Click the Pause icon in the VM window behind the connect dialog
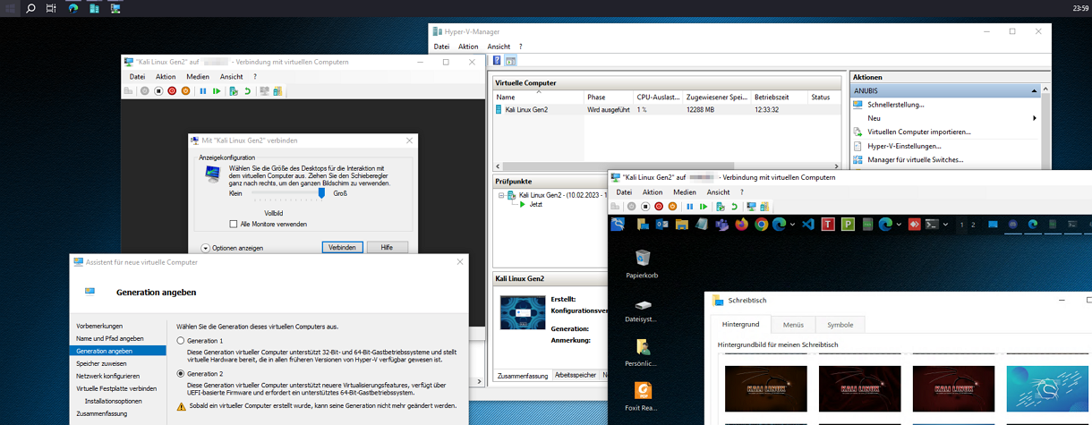The width and height of the screenshot is (1092, 425). [x=203, y=91]
